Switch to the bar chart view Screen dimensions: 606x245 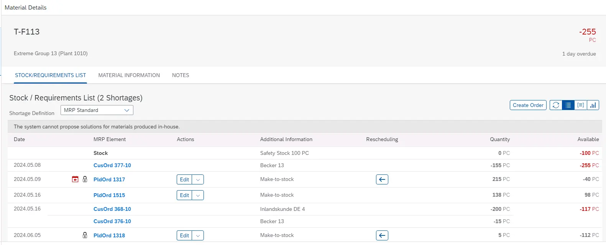click(x=593, y=105)
